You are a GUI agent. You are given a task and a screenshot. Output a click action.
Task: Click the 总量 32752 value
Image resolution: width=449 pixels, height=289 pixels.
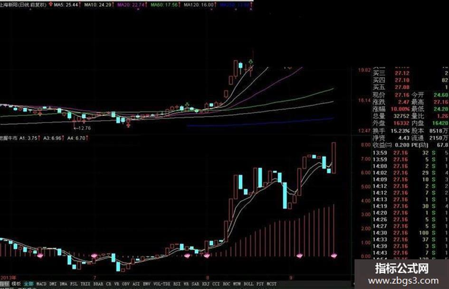pos(401,116)
